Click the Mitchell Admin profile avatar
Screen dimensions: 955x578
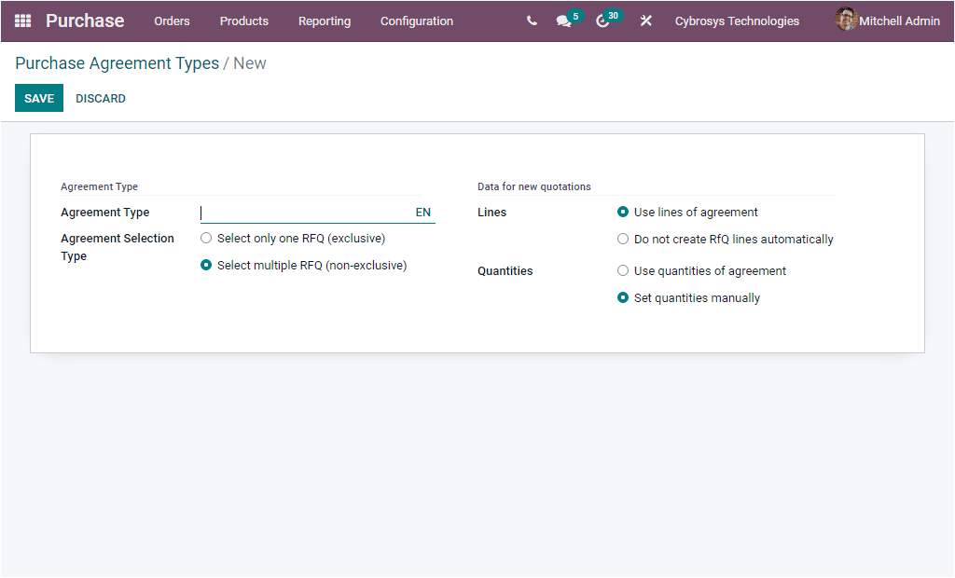point(846,21)
